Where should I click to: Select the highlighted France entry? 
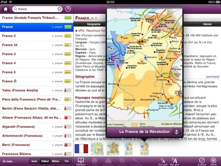point(37,27)
